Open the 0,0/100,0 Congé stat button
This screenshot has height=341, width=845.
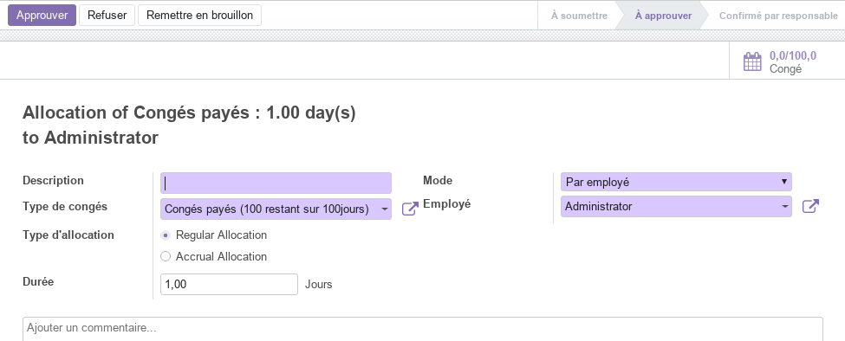point(787,61)
